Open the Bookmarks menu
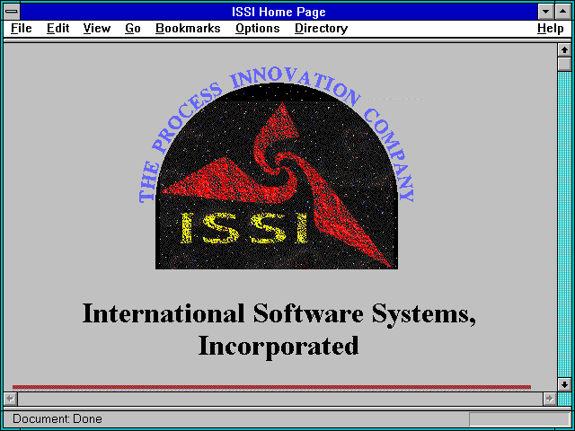The height and width of the screenshot is (431, 575). pyautogui.click(x=188, y=29)
